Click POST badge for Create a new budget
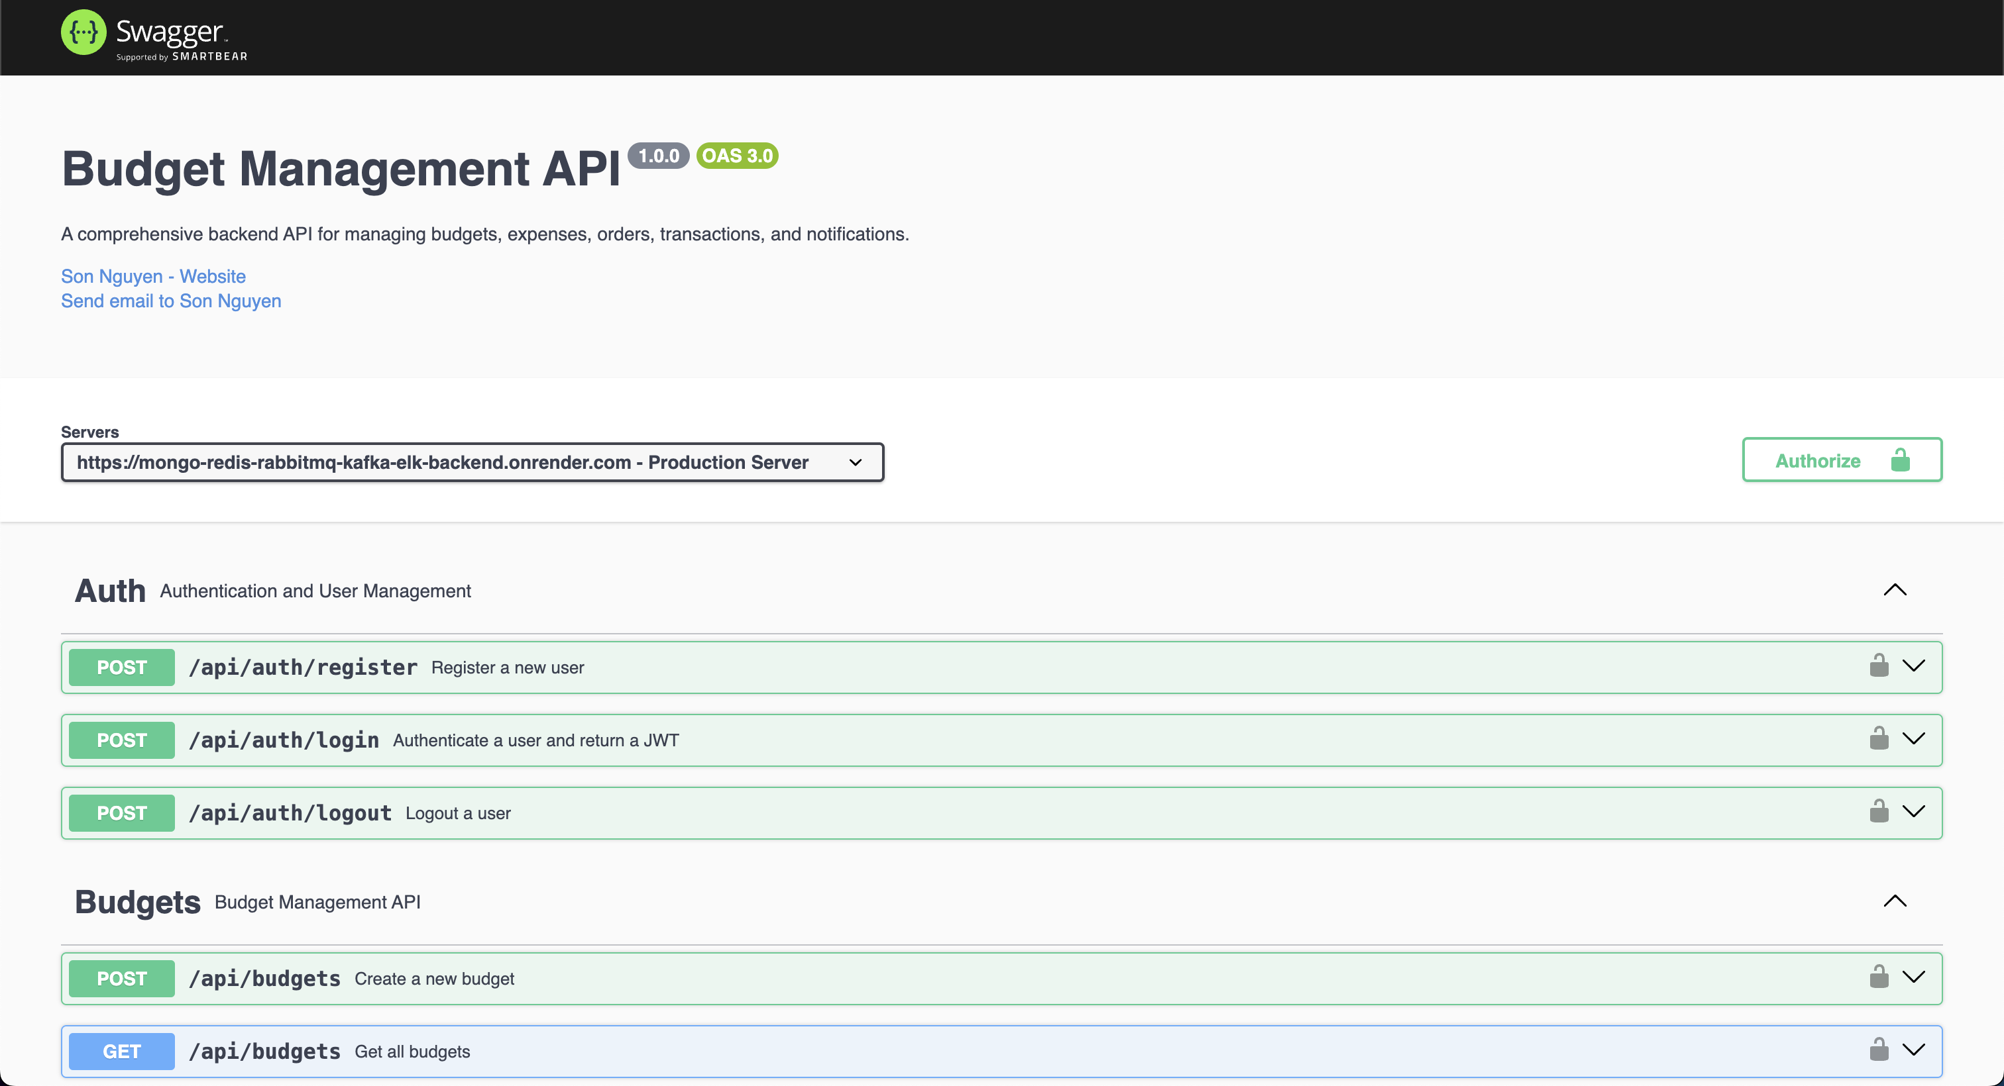Viewport: 2004px width, 1086px height. click(x=121, y=979)
